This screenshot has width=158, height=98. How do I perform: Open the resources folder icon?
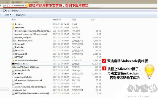(13, 28)
